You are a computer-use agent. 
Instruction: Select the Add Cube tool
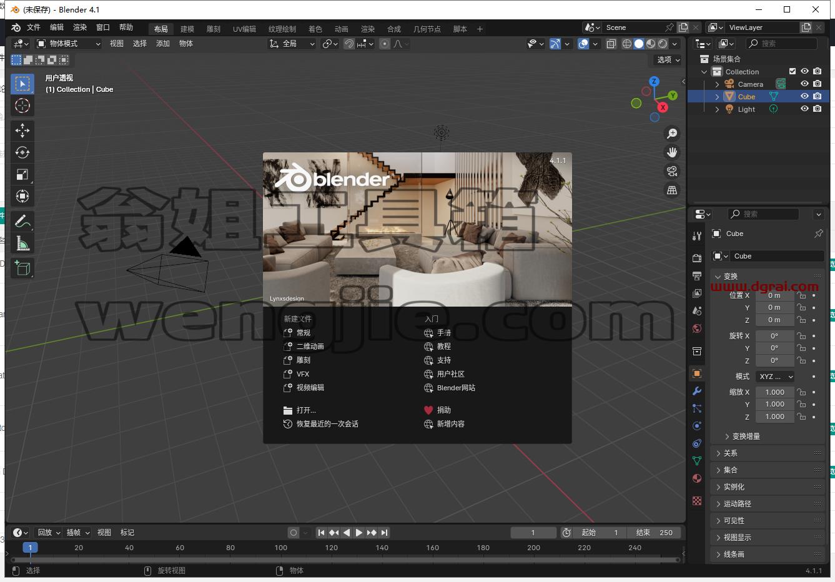(x=22, y=269)
